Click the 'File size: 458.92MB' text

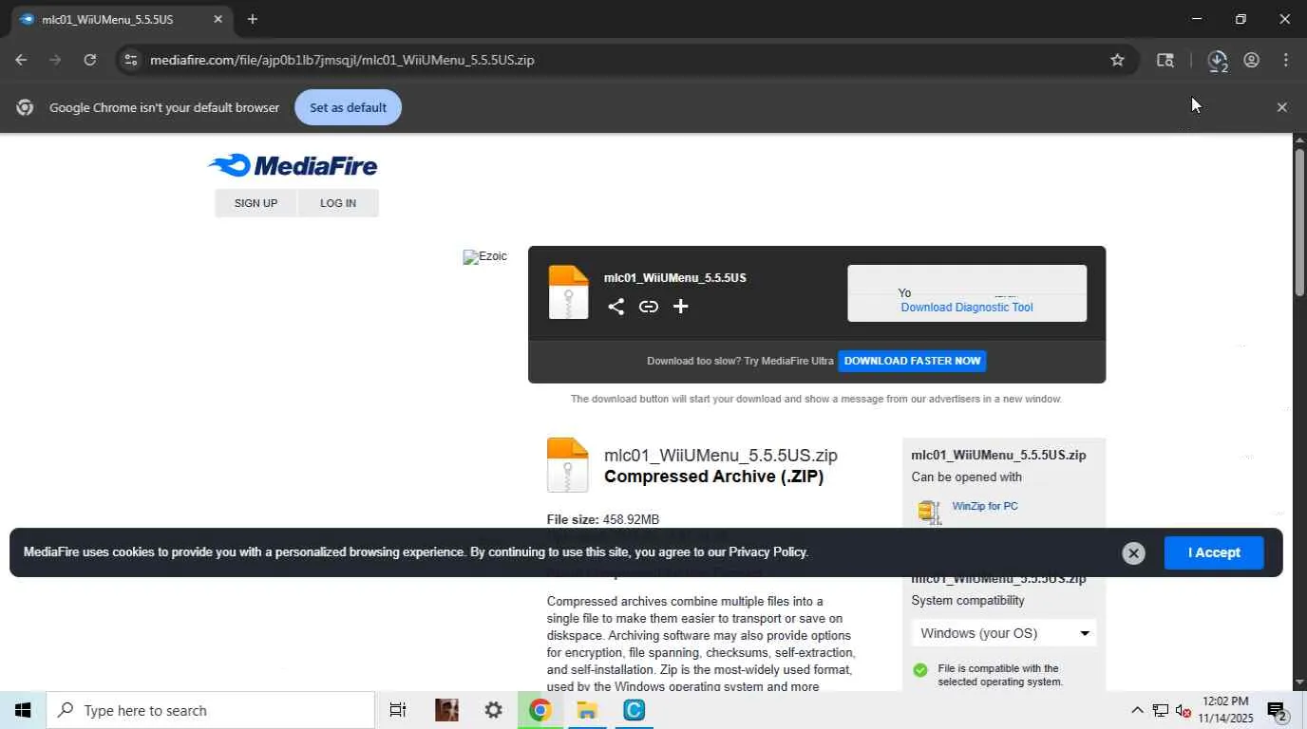point(602,519)
